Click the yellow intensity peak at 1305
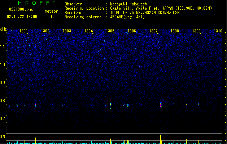This screenshot has width=227, height=144. tap(110, 140)
